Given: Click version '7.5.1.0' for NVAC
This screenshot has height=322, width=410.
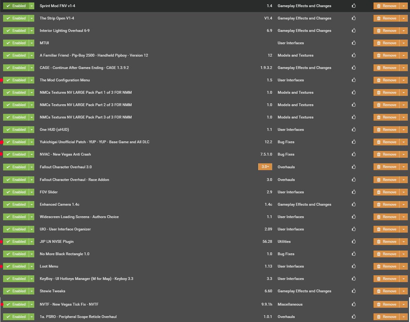Looking at the screenshot, I should (266, 154).
